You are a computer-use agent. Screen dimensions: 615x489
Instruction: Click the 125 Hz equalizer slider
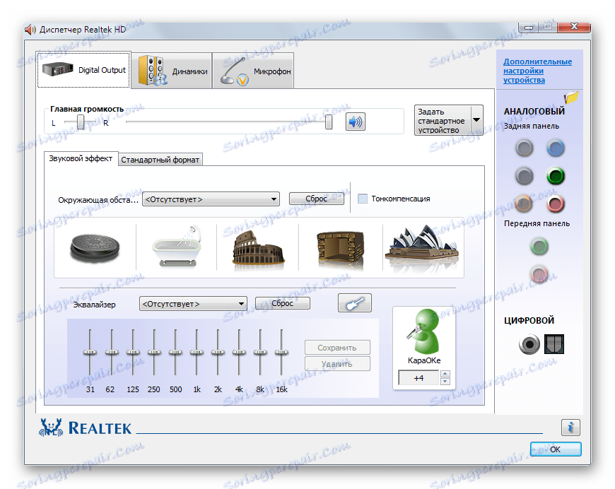[133, 352]
